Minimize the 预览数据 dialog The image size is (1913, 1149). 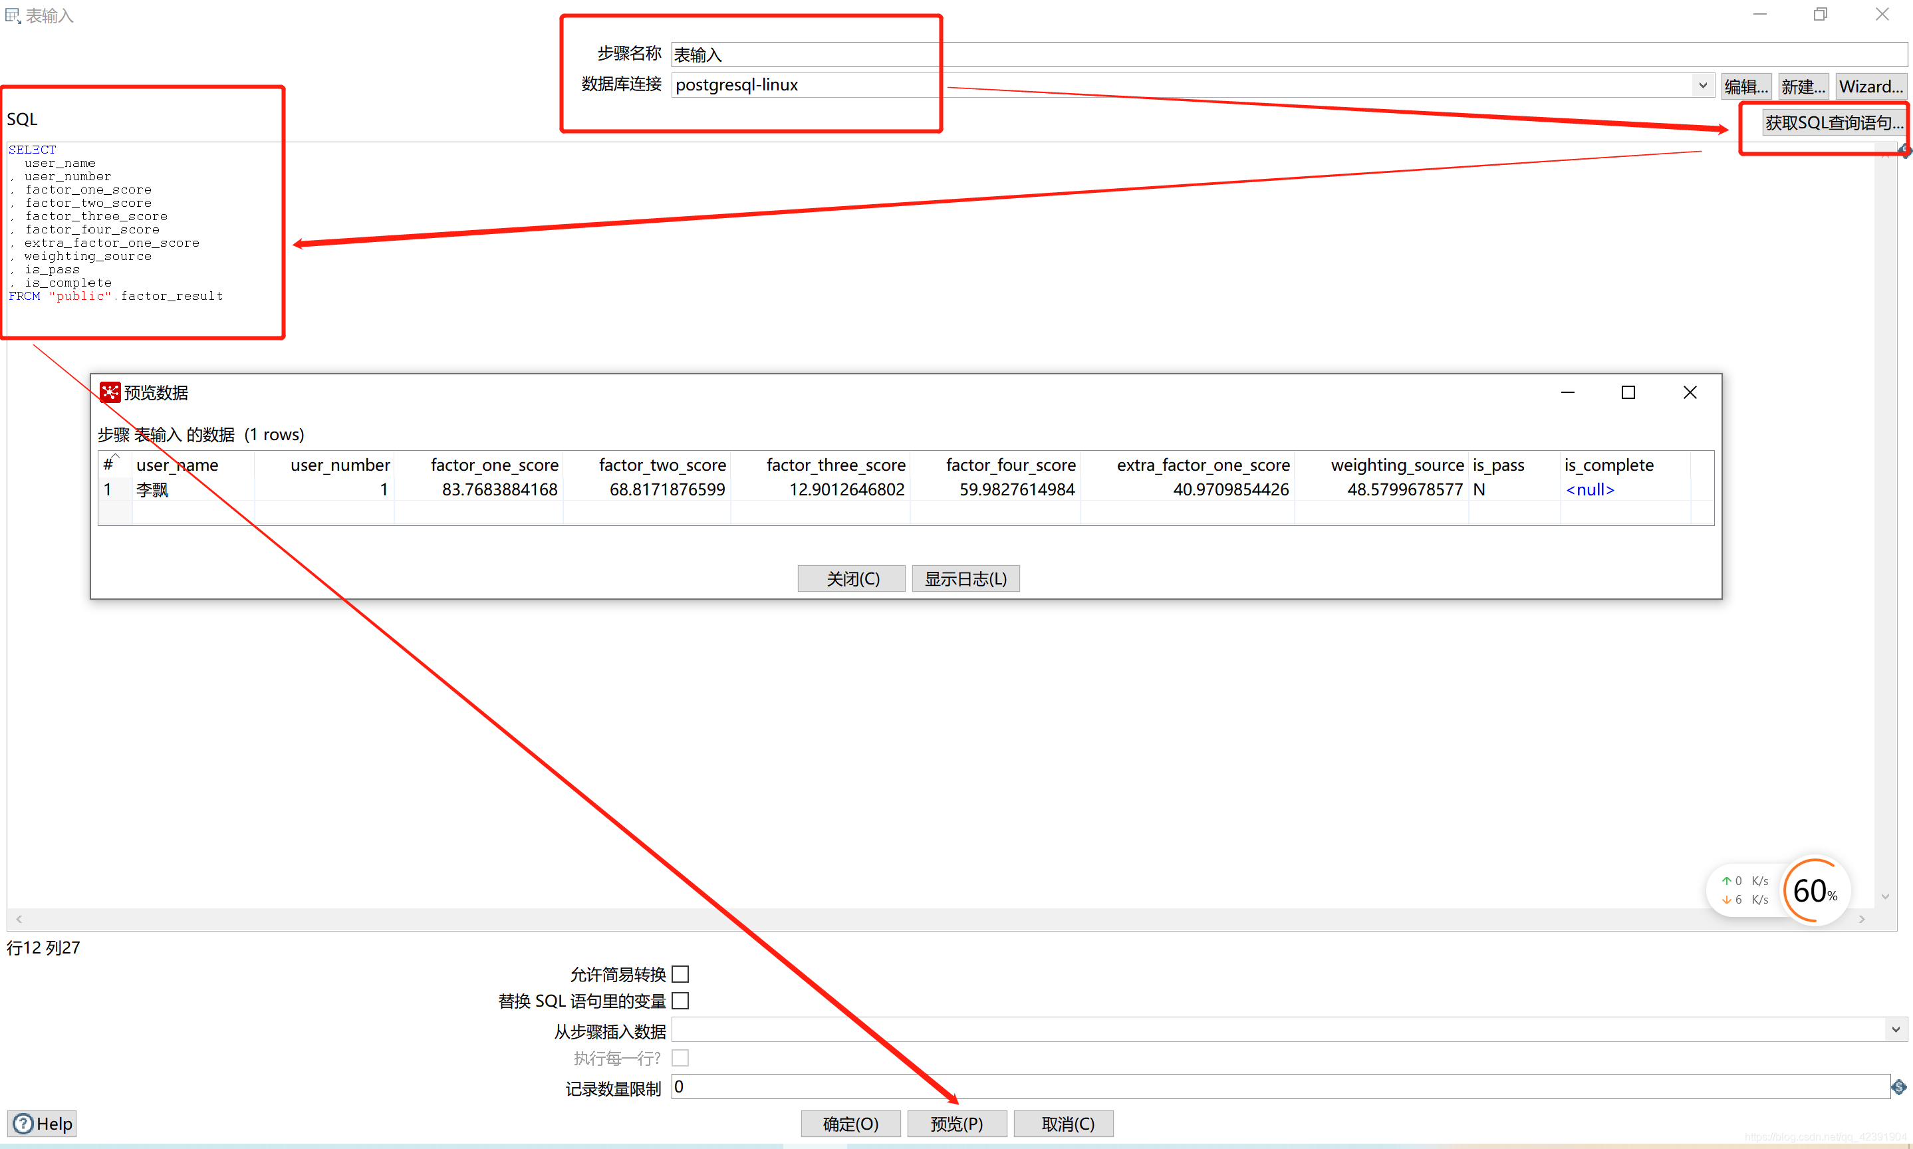click(x=1568, y=392)
